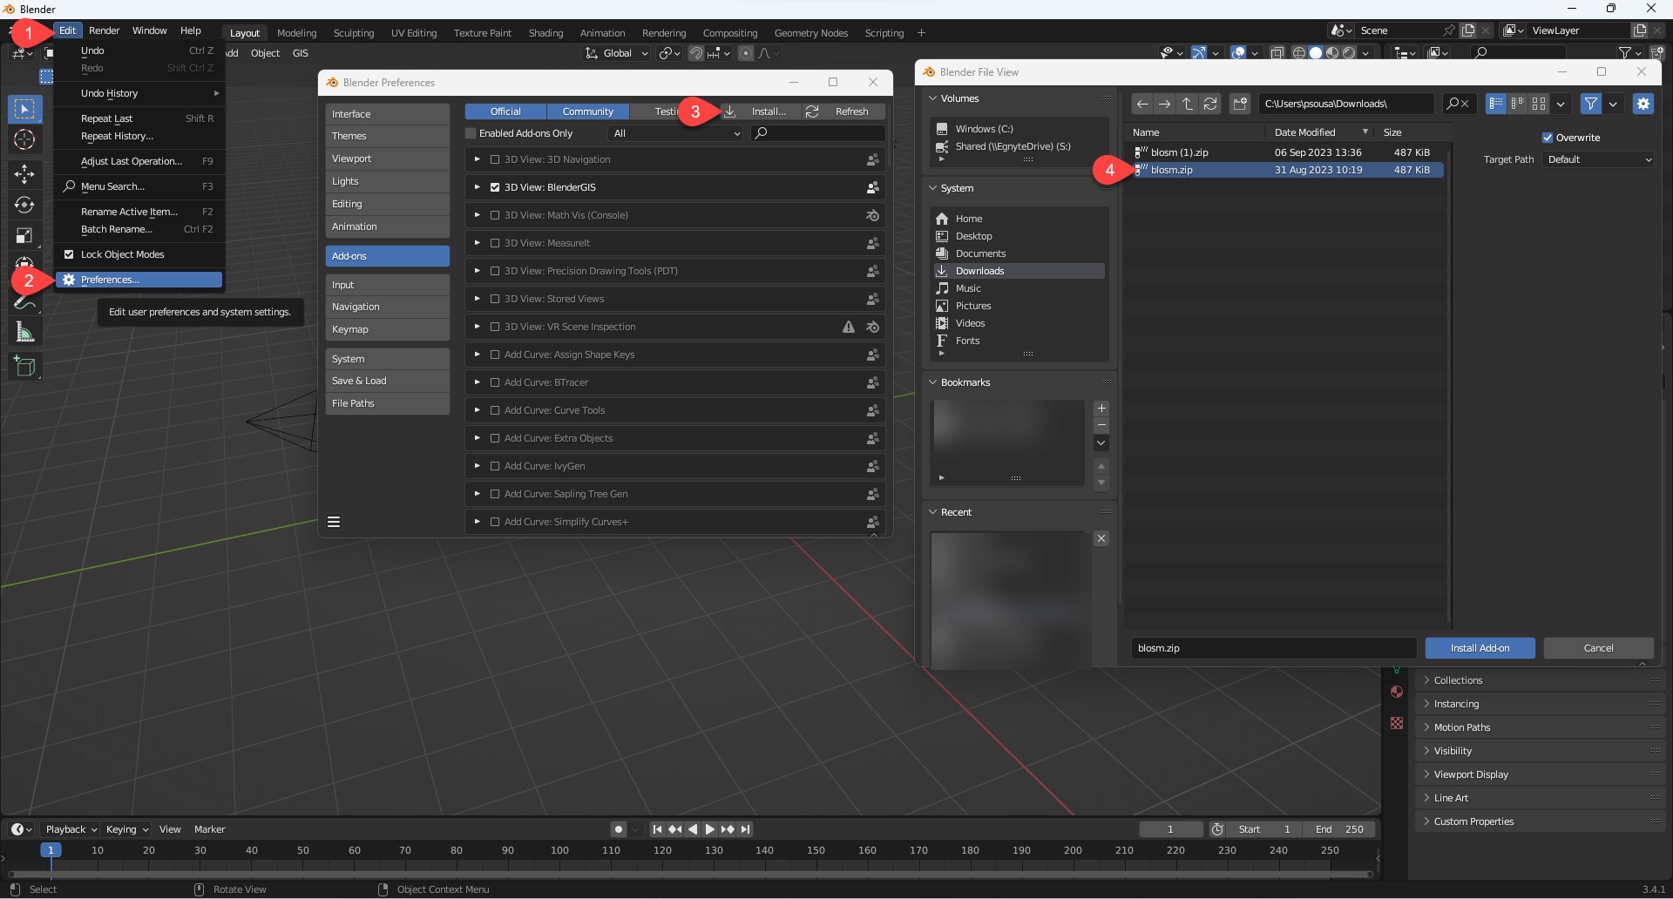This screenshot has width=1673, height=899.
Task: Open Global transform orientation dropdown
Action: [618, 53]
